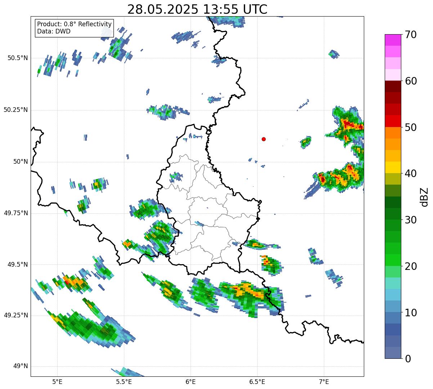
Task: Click the 5°E longitude label
Action: [57, 381]
